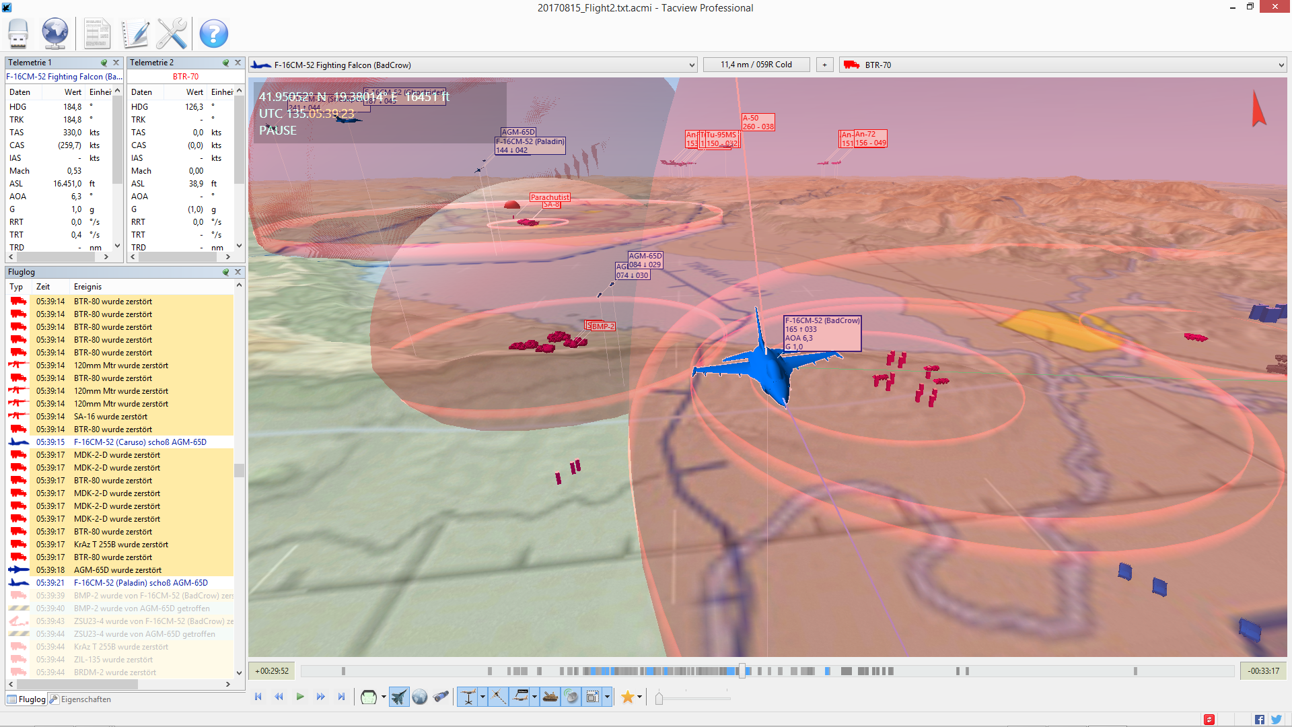Switch to the Eigenschaften tab

[80, 699]
